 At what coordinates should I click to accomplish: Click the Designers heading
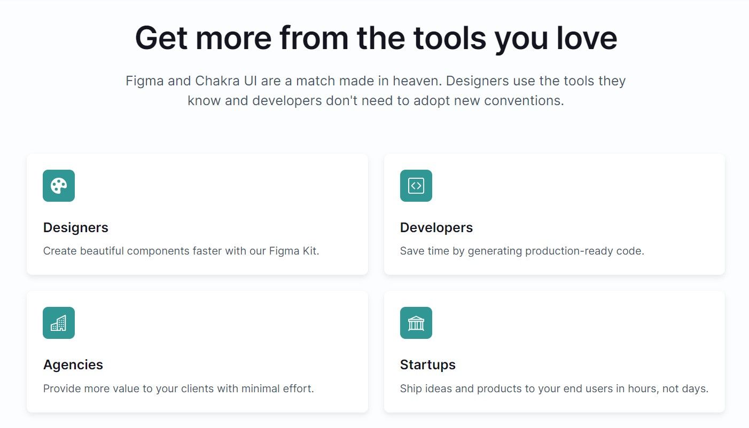(75, 227)
